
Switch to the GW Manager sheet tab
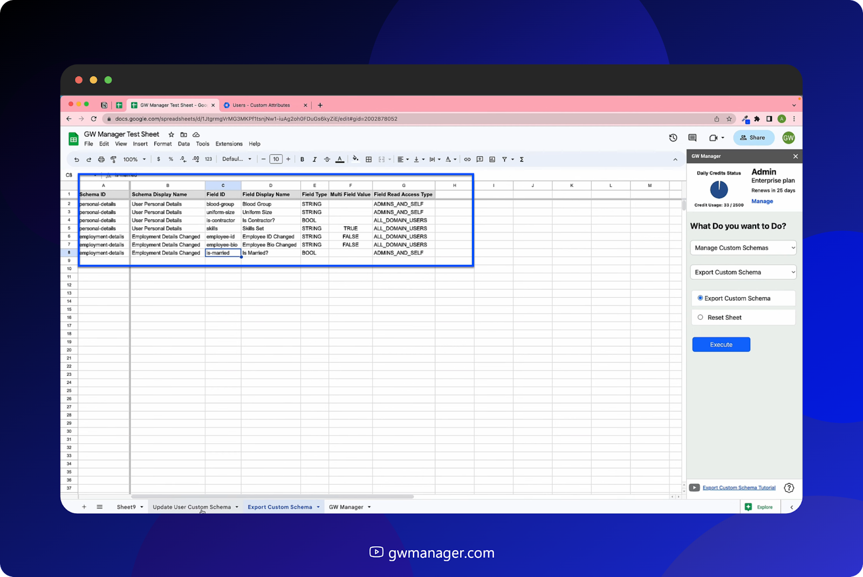tap(346, 507)
